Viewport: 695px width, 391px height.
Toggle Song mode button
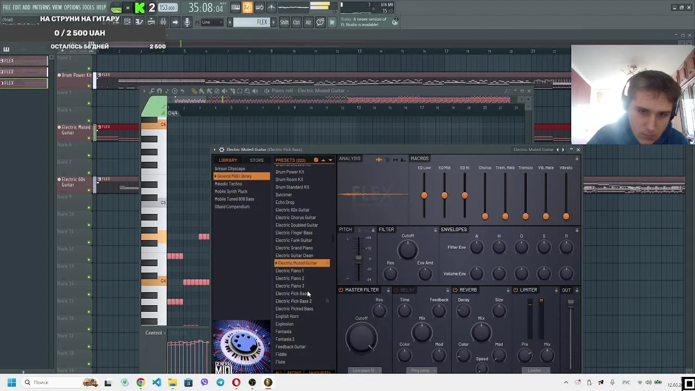[x=116, y=9]
